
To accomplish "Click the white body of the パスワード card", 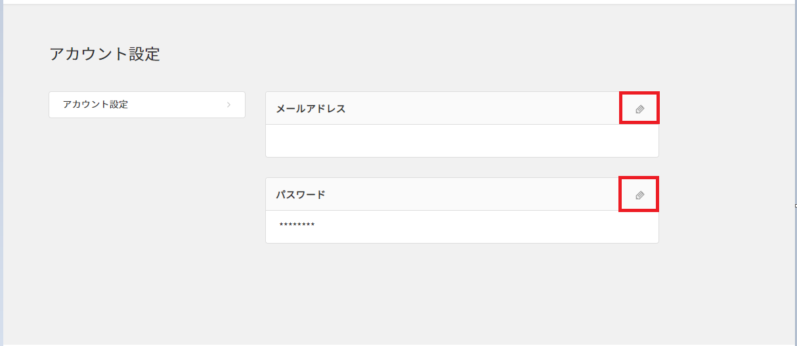I will coord(462,227).
